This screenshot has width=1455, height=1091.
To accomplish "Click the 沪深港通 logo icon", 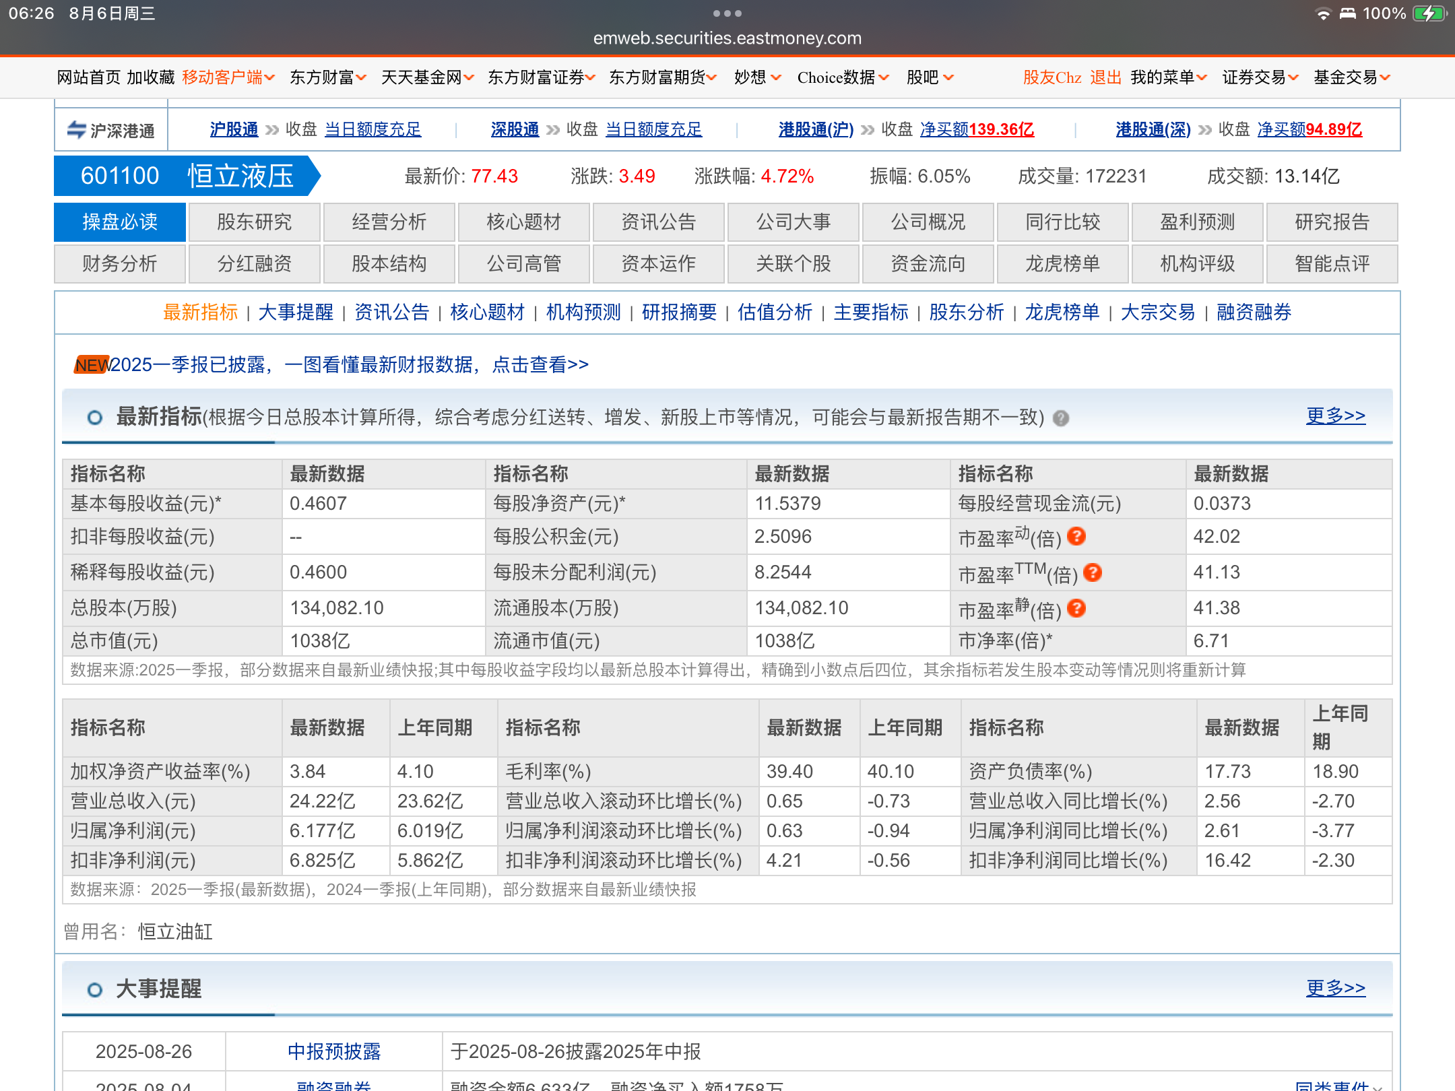I will (x=76, y=129).
